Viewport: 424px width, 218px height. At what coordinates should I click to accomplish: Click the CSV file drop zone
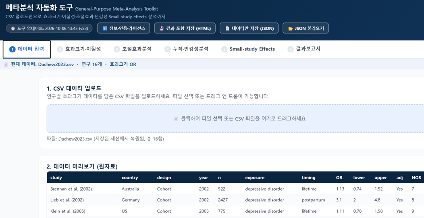coord(235,118)
